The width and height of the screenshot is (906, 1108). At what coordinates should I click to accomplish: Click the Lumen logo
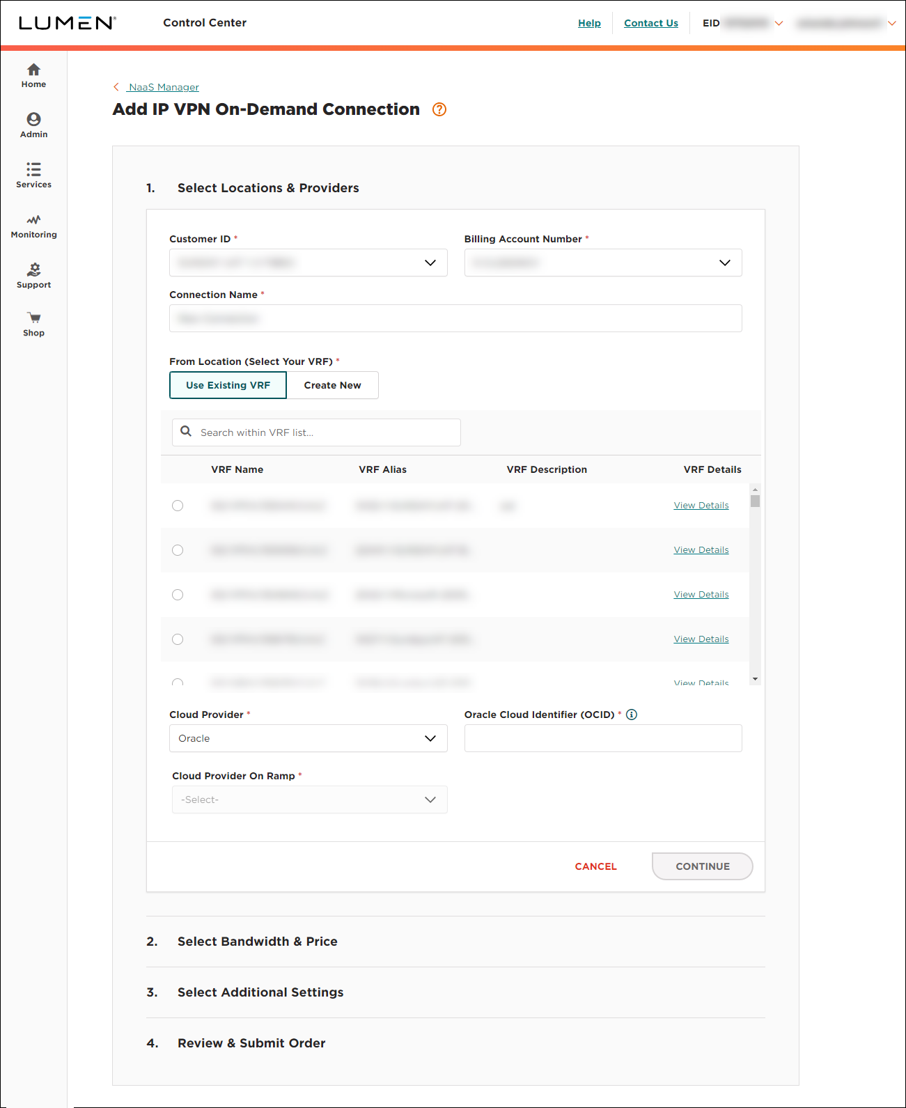(67, 23)
